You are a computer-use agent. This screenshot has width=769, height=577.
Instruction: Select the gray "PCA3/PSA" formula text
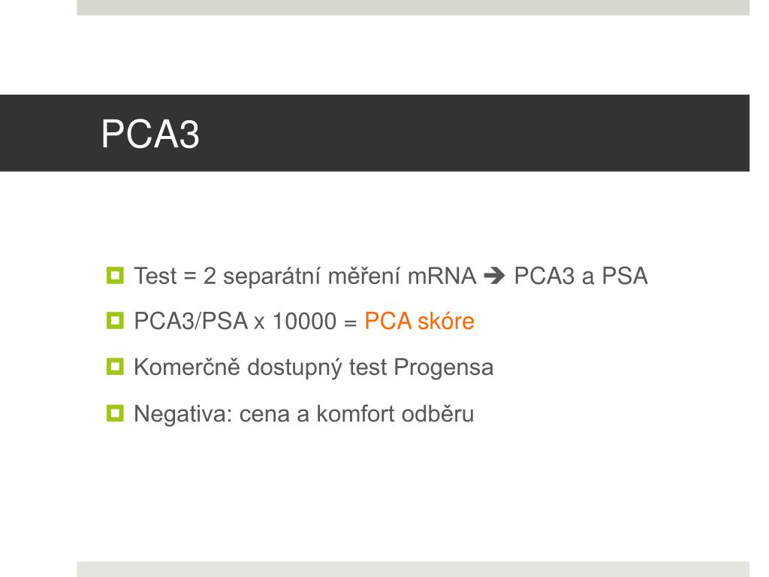pyautogui.click(x=191, y=322)
